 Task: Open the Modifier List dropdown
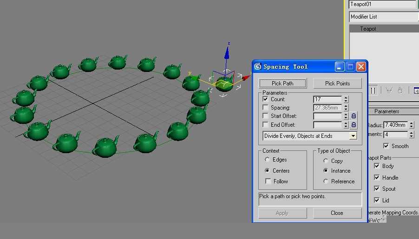click(x=384, y=17)
